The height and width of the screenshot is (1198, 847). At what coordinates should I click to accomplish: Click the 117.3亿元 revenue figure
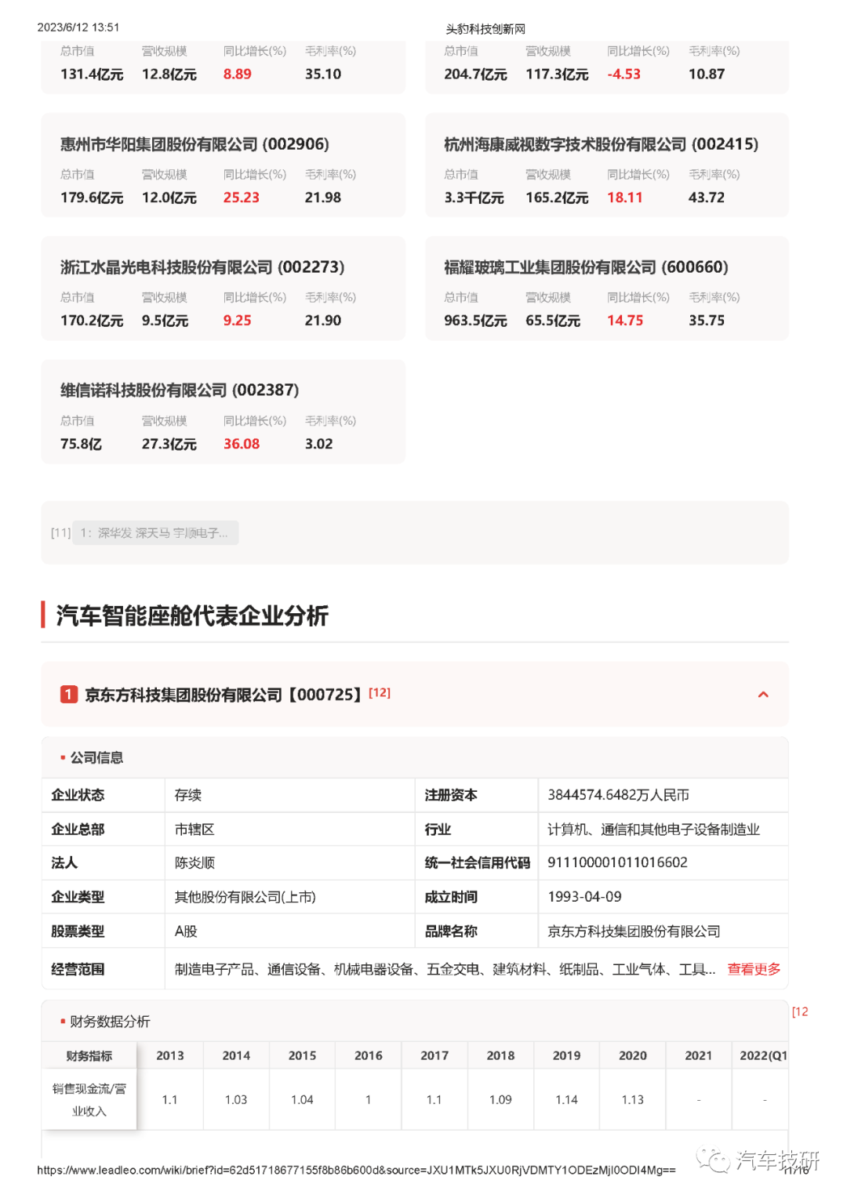click(557, 74)
